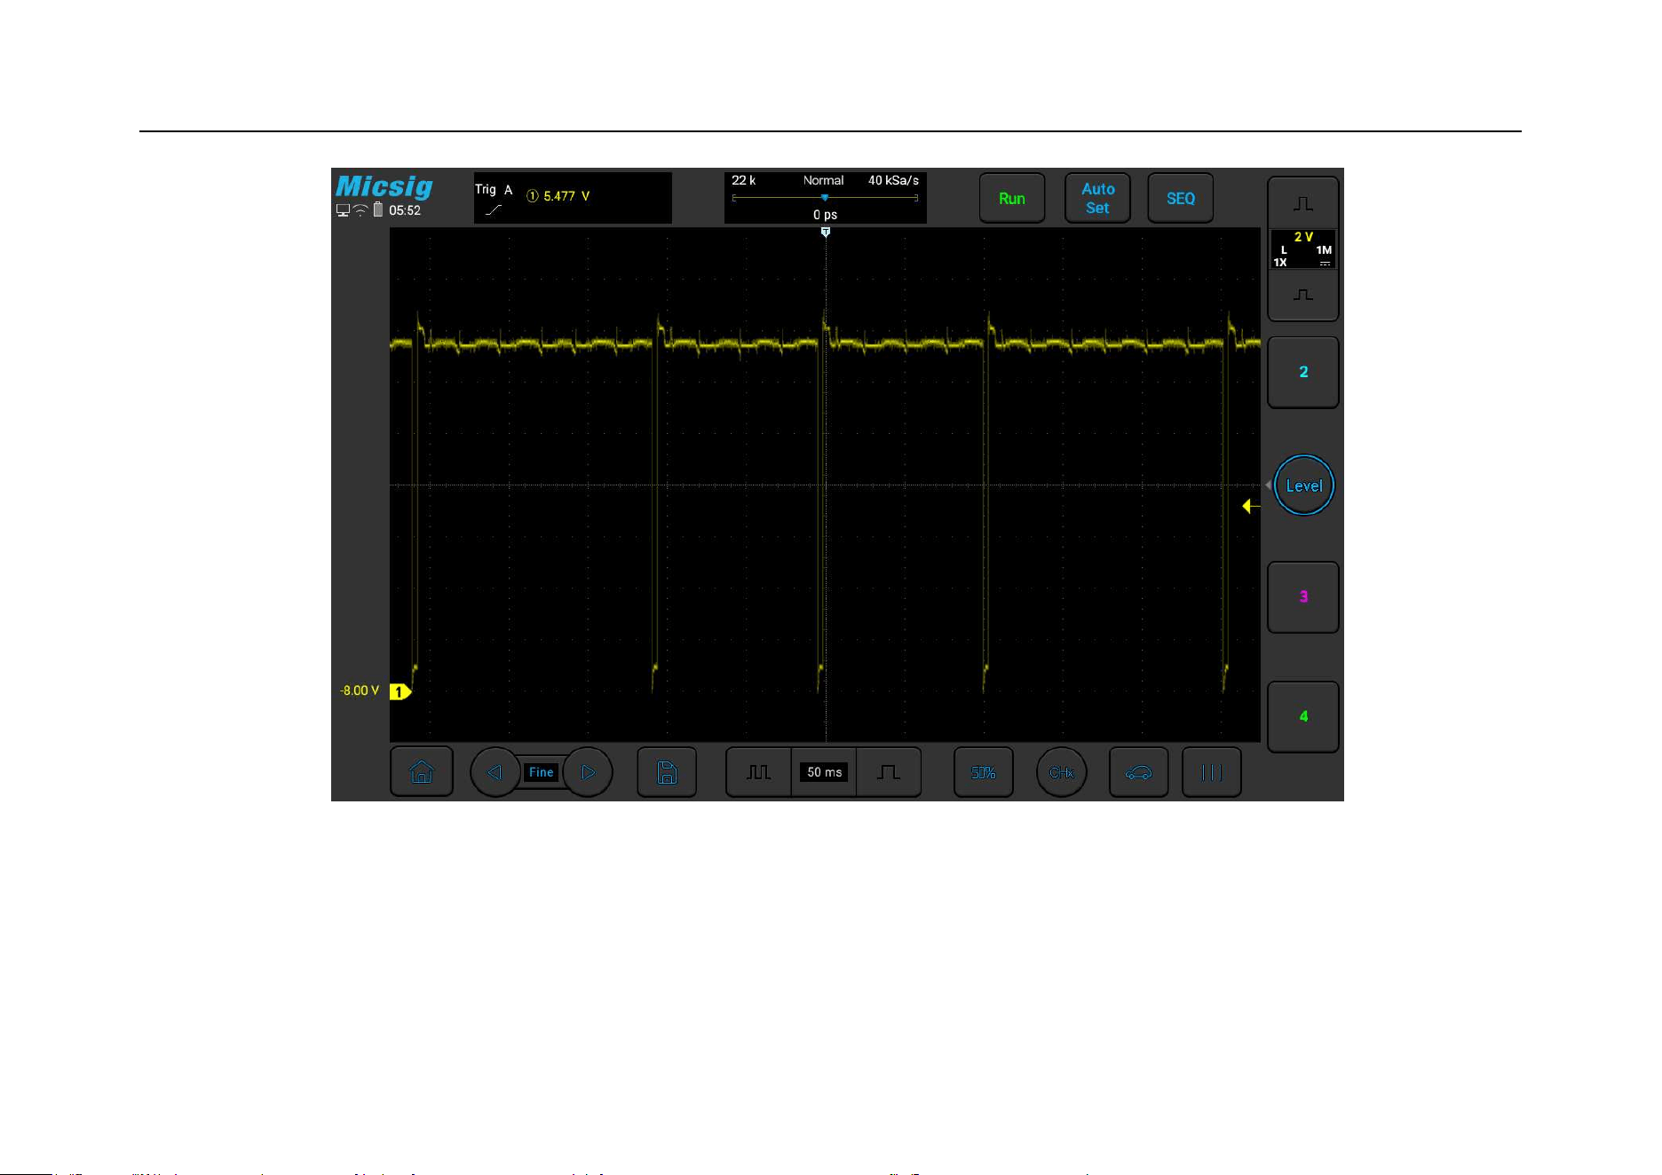Click the 0 ps horizontal delay value
The width and height of the screenshot is (1662, 1175).
[825, 215]
